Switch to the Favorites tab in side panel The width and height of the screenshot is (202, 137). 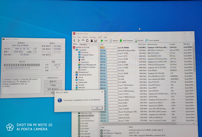point(83,44)
